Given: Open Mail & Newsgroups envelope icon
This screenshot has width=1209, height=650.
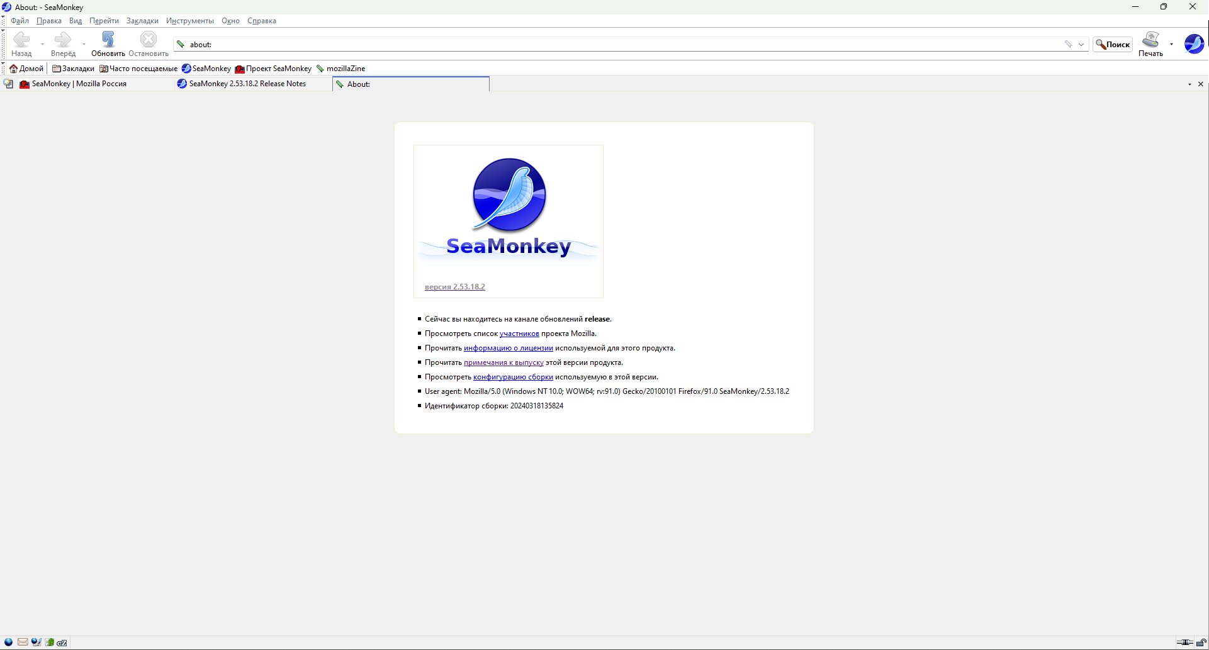Looking at the screenshot, I should (x=23, y=642).
